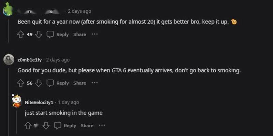
Task: Collapse the thread line under z0mb1e1fy's comment
Action: pos(9,101)
